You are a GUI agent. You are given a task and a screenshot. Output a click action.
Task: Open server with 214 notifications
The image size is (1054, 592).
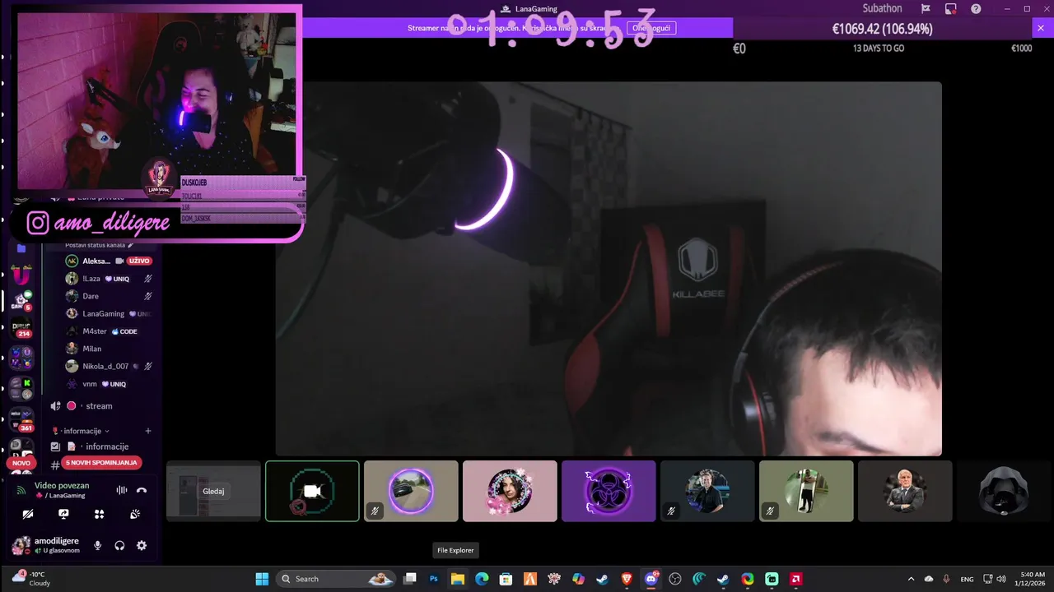pos(21,329)
